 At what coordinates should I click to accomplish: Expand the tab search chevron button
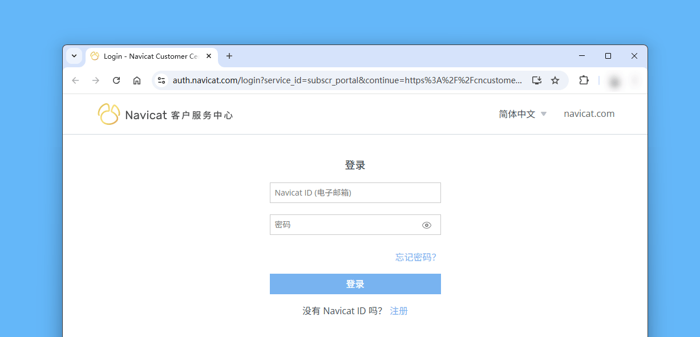coord(74,56)
